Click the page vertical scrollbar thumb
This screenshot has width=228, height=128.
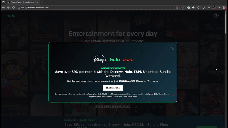226,23
